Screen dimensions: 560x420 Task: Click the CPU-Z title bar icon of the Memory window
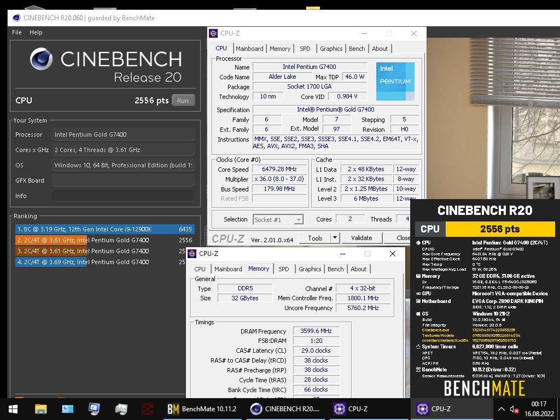pyautogui.click(x=192, y=254)
